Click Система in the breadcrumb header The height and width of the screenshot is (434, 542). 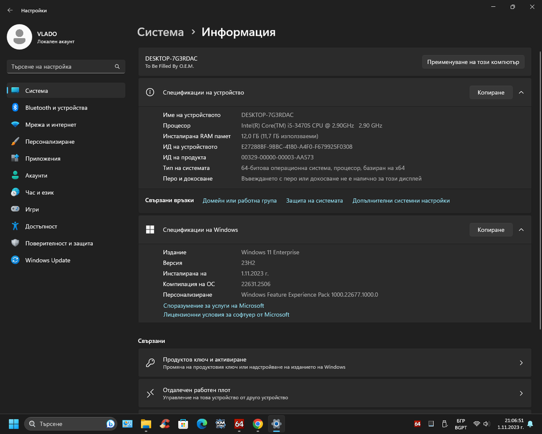click(x=160, y=32)
